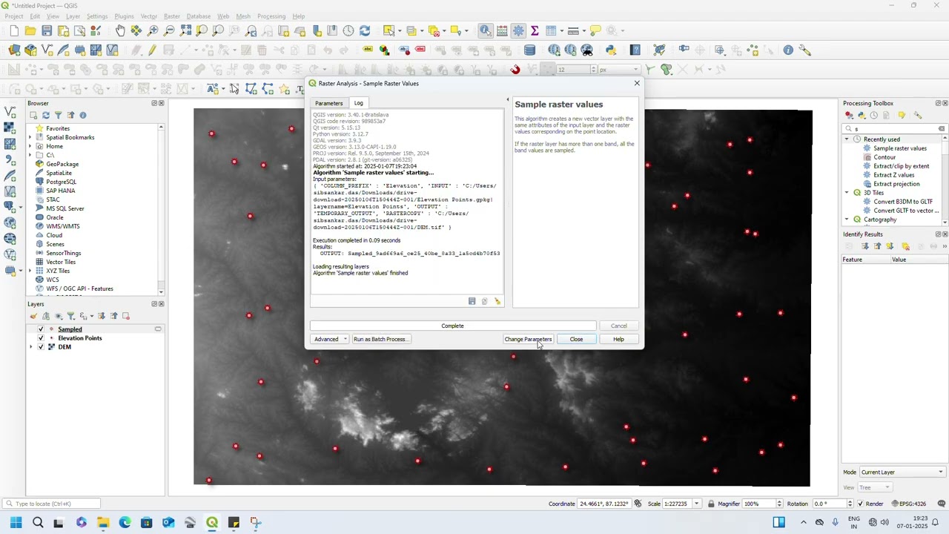This screenshot has width=949, height=534.
Task: Click the Close button in the dialog
Action: (x=576, y=339)
